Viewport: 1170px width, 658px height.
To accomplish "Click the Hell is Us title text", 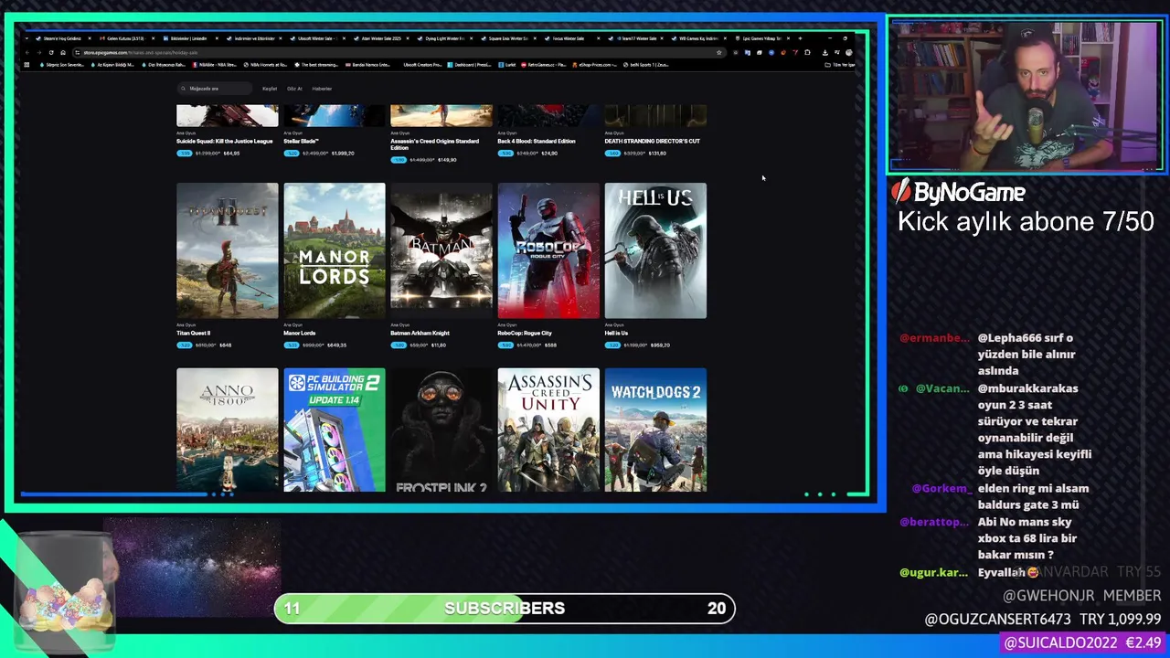I will coord(616,333).
